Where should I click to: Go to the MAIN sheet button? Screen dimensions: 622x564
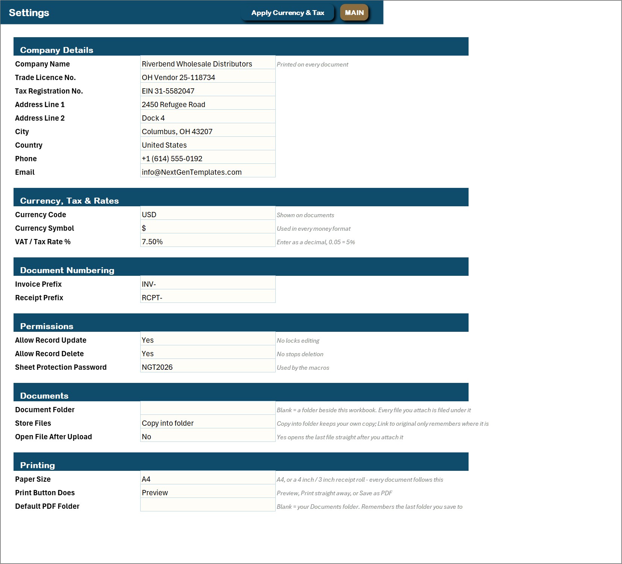click(354, 13)
